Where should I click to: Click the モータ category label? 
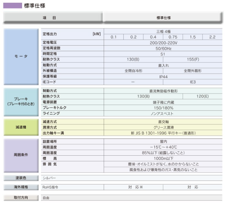point(21,56)
